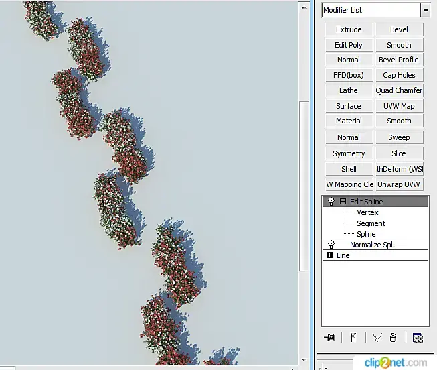Apply the Unwrap UVW modifier
Screen dimensions: 437x370
tap(399, 184)
